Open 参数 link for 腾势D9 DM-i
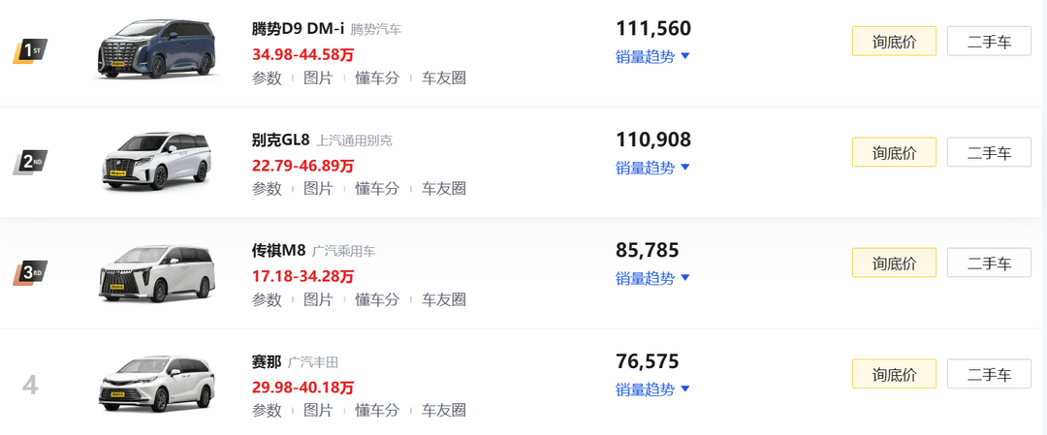The width and height of the screenshot is (1047, 435). tap(267, 78)
